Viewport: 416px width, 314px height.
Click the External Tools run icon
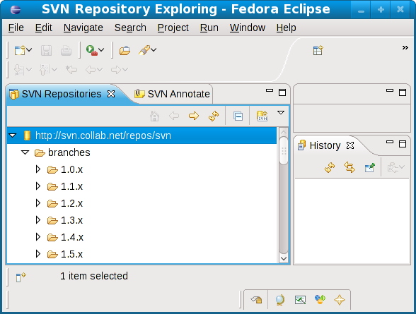[x=91, y=50]
